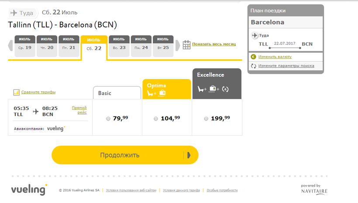Click the Vueling logo in footer
This screenshot has height=203, width=358.
click(x=29, y=190)
